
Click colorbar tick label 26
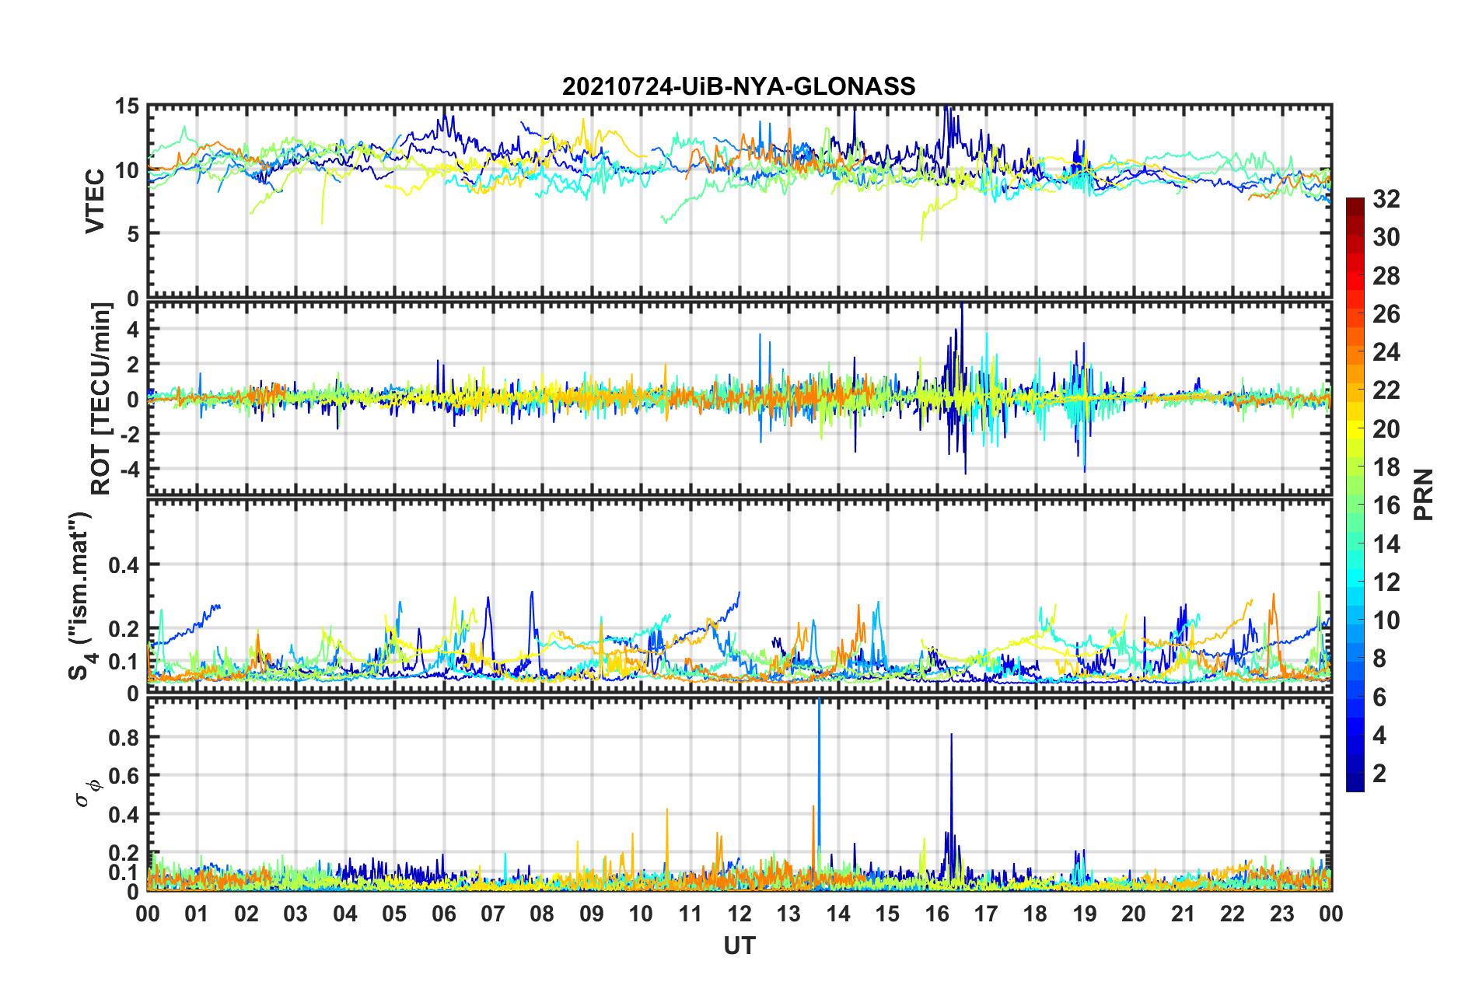tap(1386, 314)
